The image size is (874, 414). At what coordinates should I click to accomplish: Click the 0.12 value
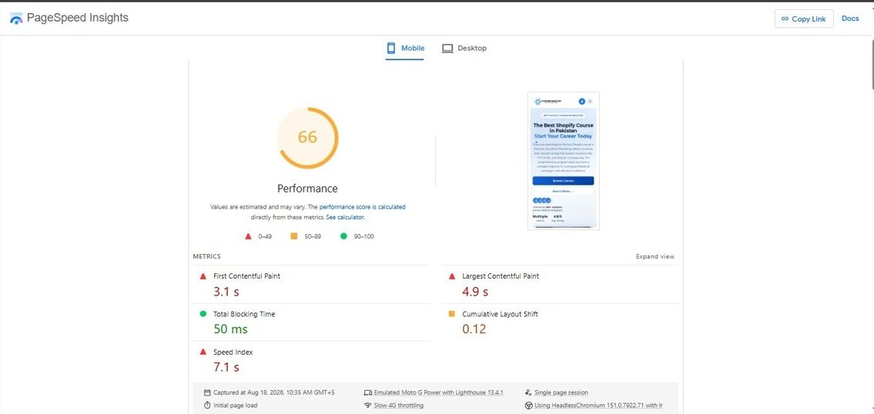(x=474, y=329)
